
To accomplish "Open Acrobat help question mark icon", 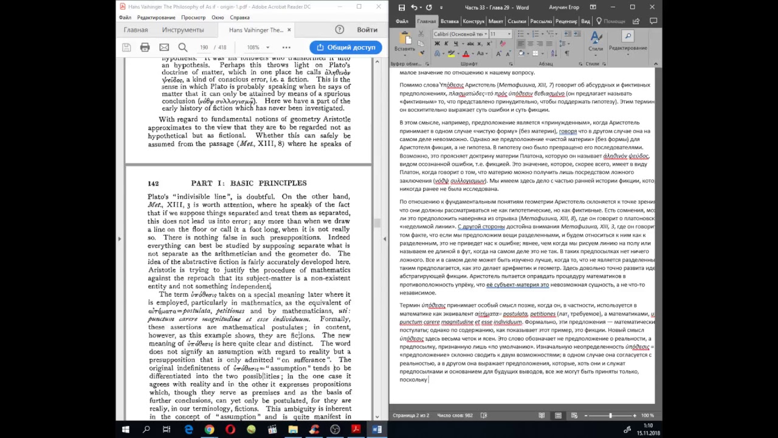I will click(339, 29).
